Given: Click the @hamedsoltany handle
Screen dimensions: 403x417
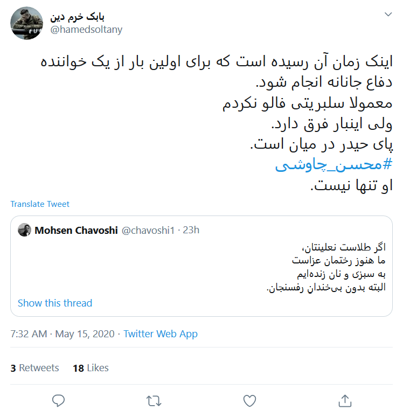Looking at the screenshot, I should [86, 30].
